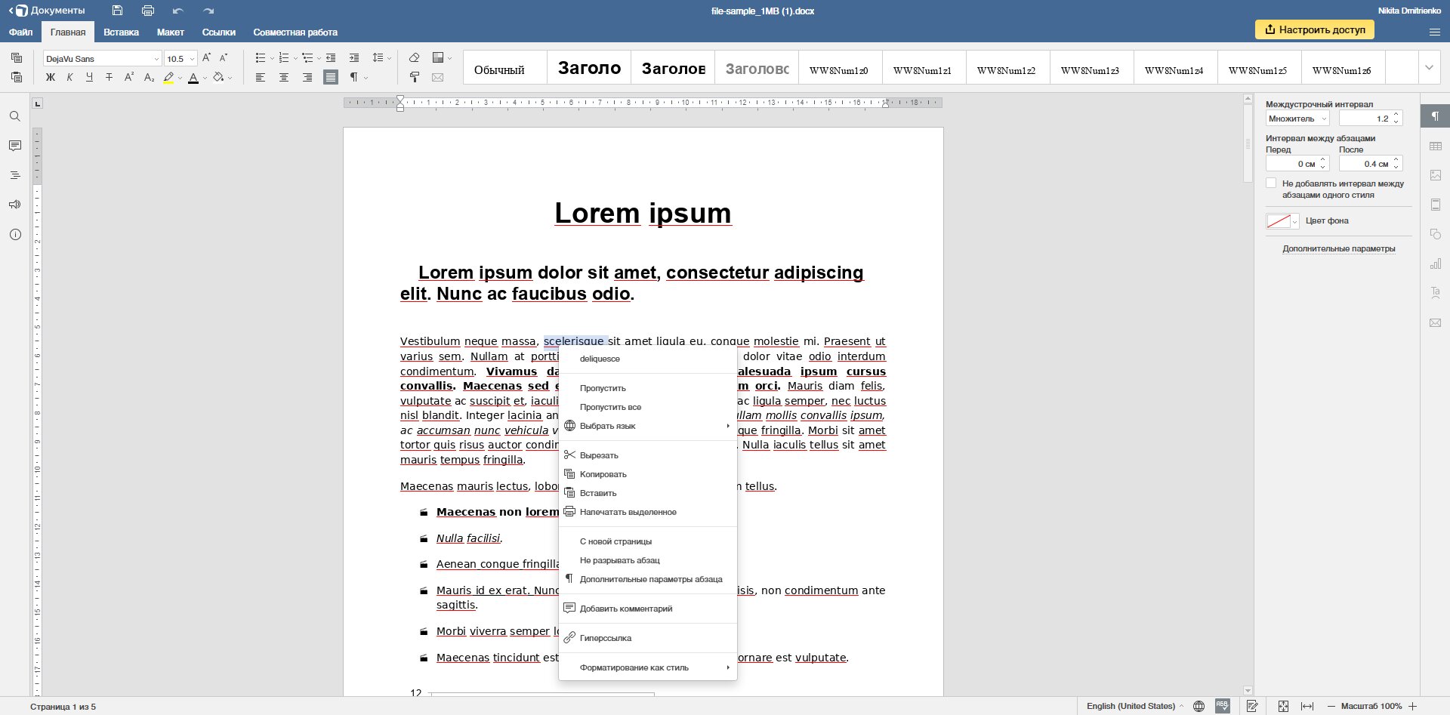This screenshot has width=1450, height=715.
Task: Toggle underline formatting (Ч)
Action: tap(89, 77)
